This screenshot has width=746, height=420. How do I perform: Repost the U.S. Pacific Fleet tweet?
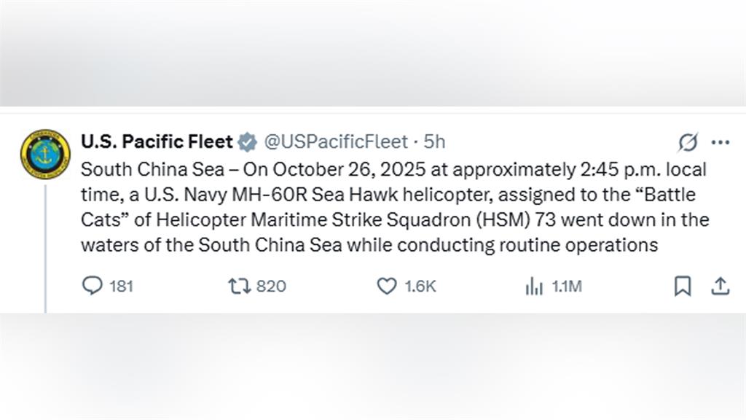[239, 287]
